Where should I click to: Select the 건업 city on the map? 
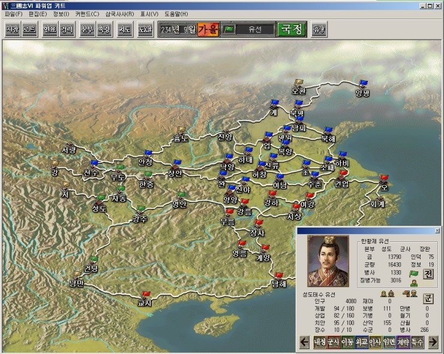(342, 179)
